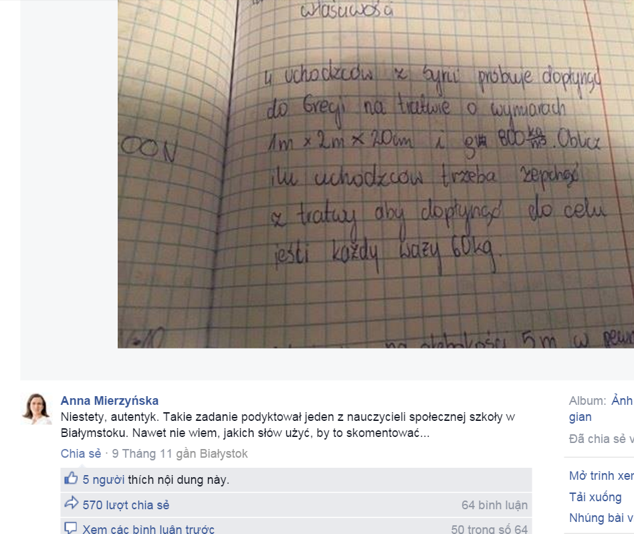Screen dimensions: 634x534
Task: Click the thumbs-up like icon
Action: 71,478
